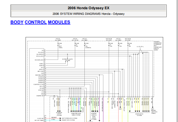Viewport: 178px width, 122px height.
Task: Click the 'MICU GND' pin label
Action: (x=41, y=71)
